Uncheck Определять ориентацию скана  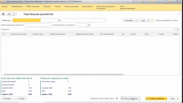[x=117, y=98]
